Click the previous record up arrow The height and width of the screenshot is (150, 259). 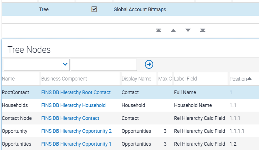pyautogui.click(x=173, y=30)
